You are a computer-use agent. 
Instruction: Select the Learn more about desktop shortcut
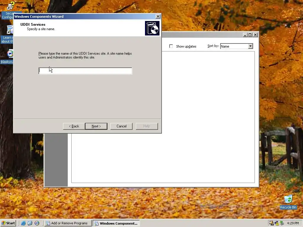coord(7,34)
